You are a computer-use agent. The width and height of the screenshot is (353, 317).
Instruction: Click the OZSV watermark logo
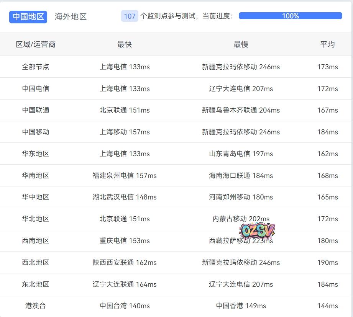coord(258,231)
